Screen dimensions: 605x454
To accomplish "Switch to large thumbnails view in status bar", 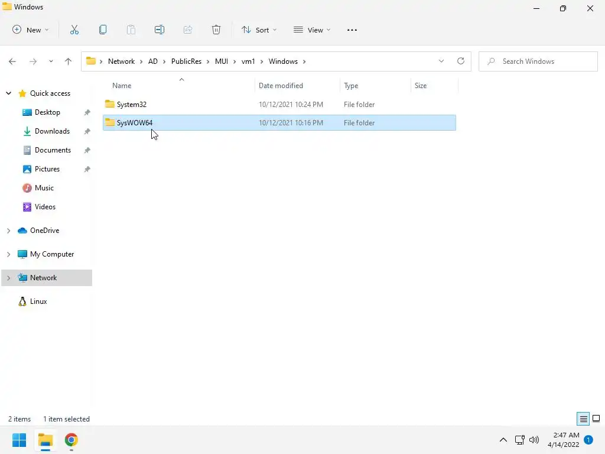I will pos(596,419).
